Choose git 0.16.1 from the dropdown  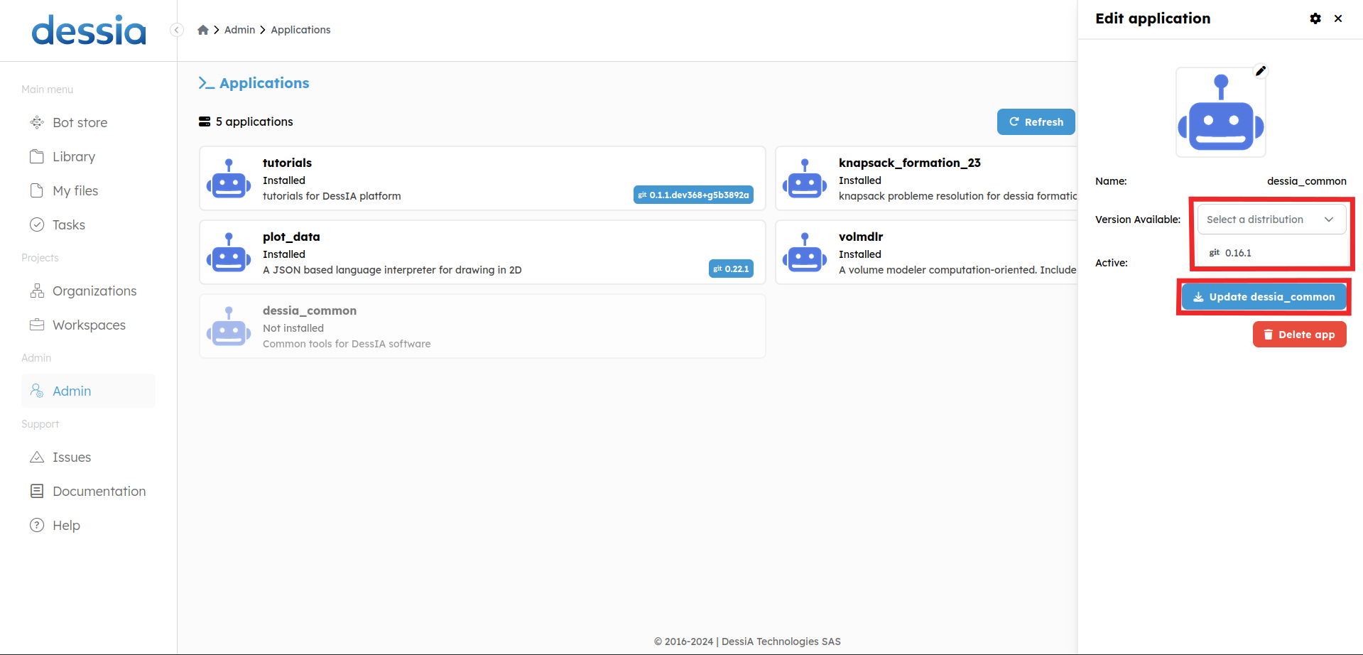(x=1271, y=253)
